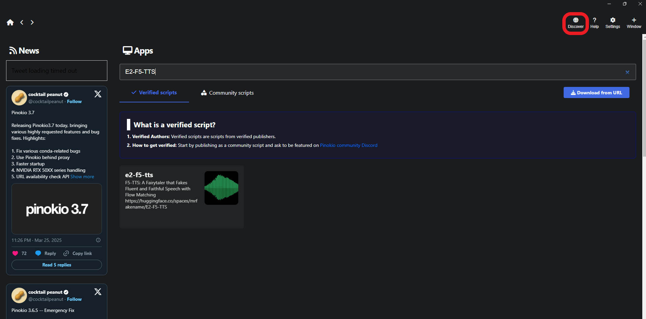646x319 pixels.
Task: Click the 'What is a verified script?' heading
Action: (174, 125)
